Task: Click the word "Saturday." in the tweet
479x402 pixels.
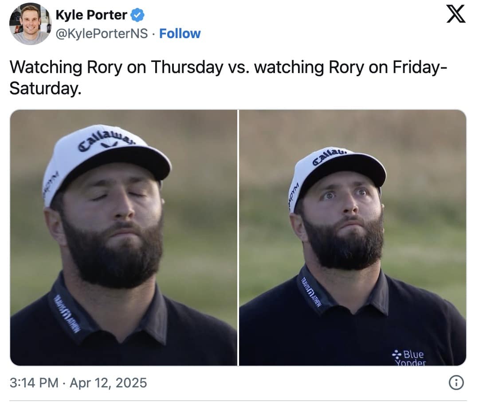Action: (x=46, y=89)
